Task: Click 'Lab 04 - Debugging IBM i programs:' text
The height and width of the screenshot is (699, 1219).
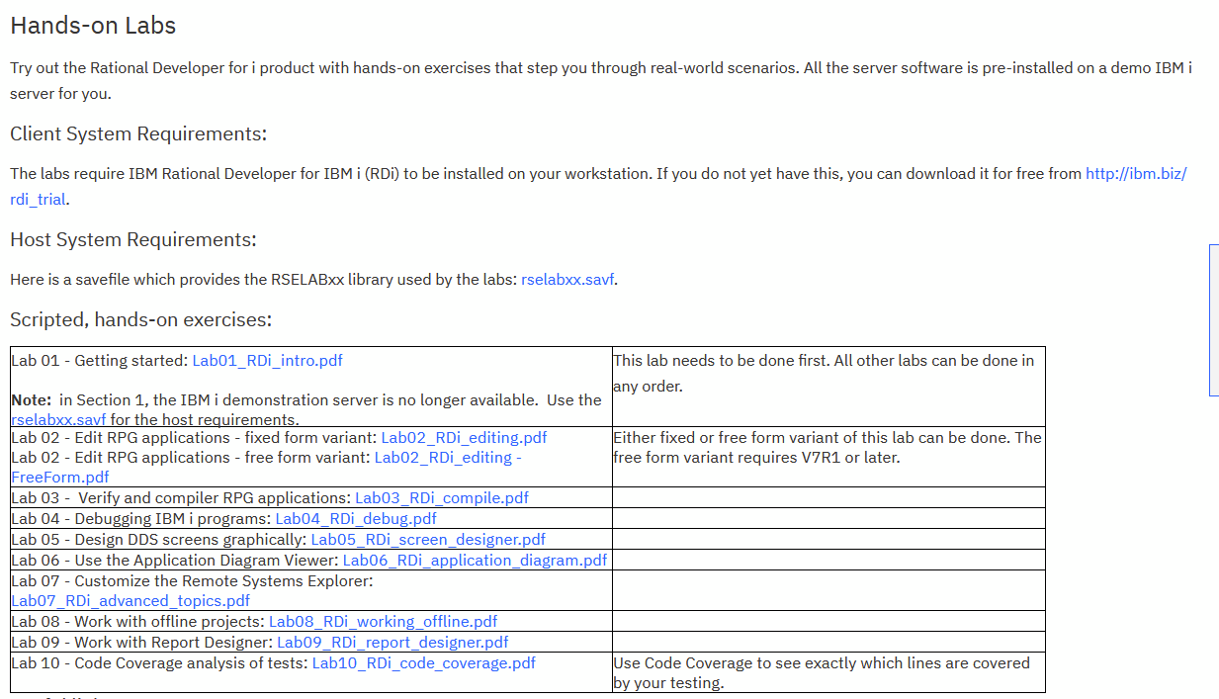Action: [140, 519]
